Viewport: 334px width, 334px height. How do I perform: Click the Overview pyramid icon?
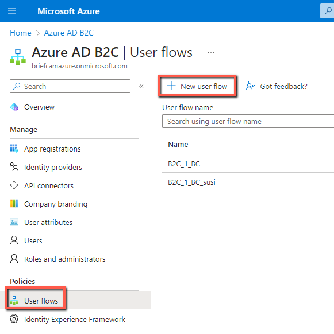[x=14, y=107]
